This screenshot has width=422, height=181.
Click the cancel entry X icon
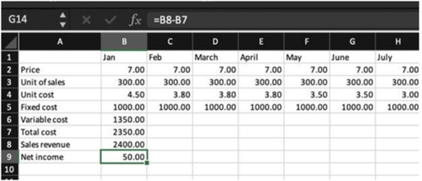tap(86, 20)
